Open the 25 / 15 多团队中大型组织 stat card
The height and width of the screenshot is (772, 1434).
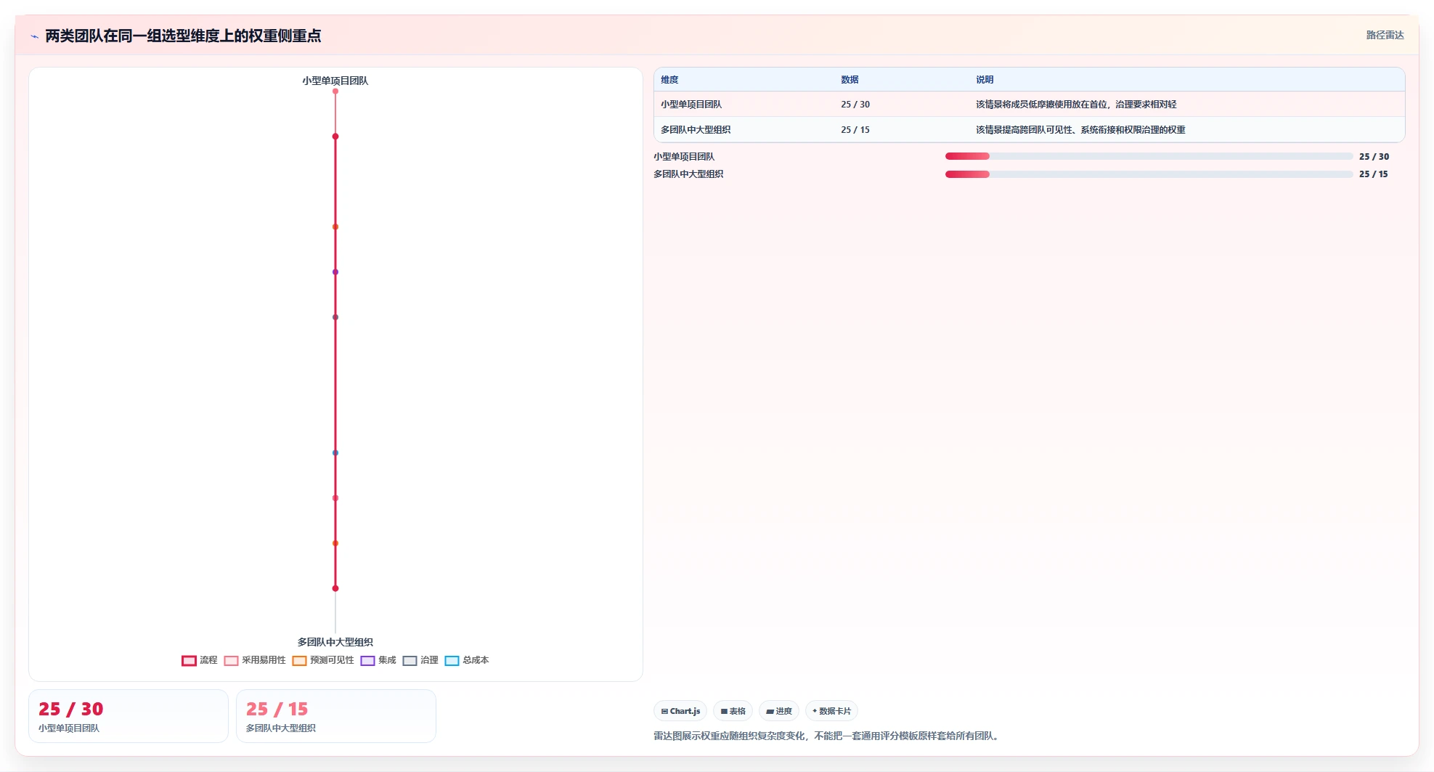pyautogui.click(x=336, y=716)
